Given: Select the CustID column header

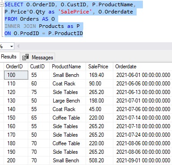Looking at the screenshot, I should [x=39, y=67].
